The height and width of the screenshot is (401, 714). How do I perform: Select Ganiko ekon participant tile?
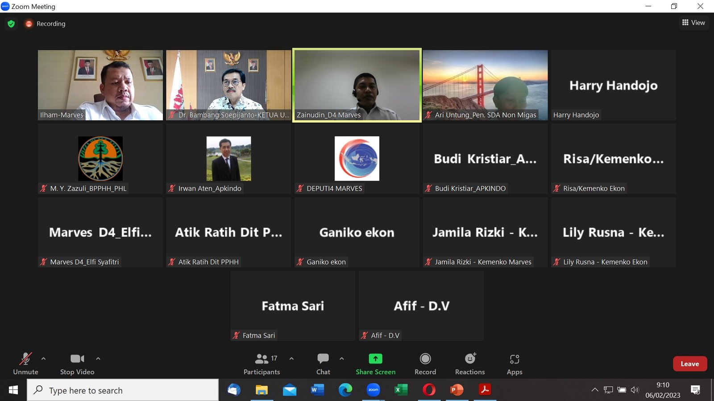pos(357,232)
